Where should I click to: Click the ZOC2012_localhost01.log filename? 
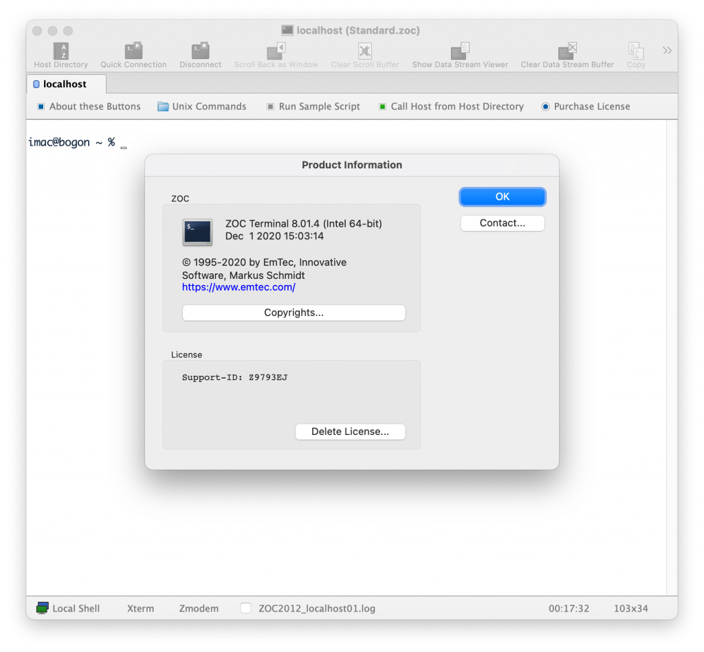click(x=317, y=609)
